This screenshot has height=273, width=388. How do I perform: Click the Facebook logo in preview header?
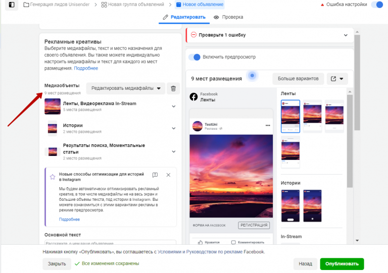[x=193, y=96]
